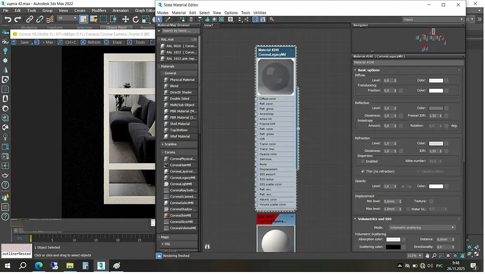Open the View1 dropdown in Slate toolbar
Screen dimensions: 485x274
click(433, 19)
